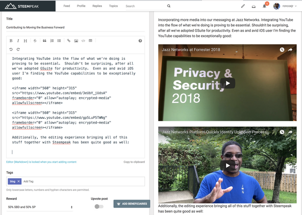
Task: Insert a link
Action: pos(68,41)
